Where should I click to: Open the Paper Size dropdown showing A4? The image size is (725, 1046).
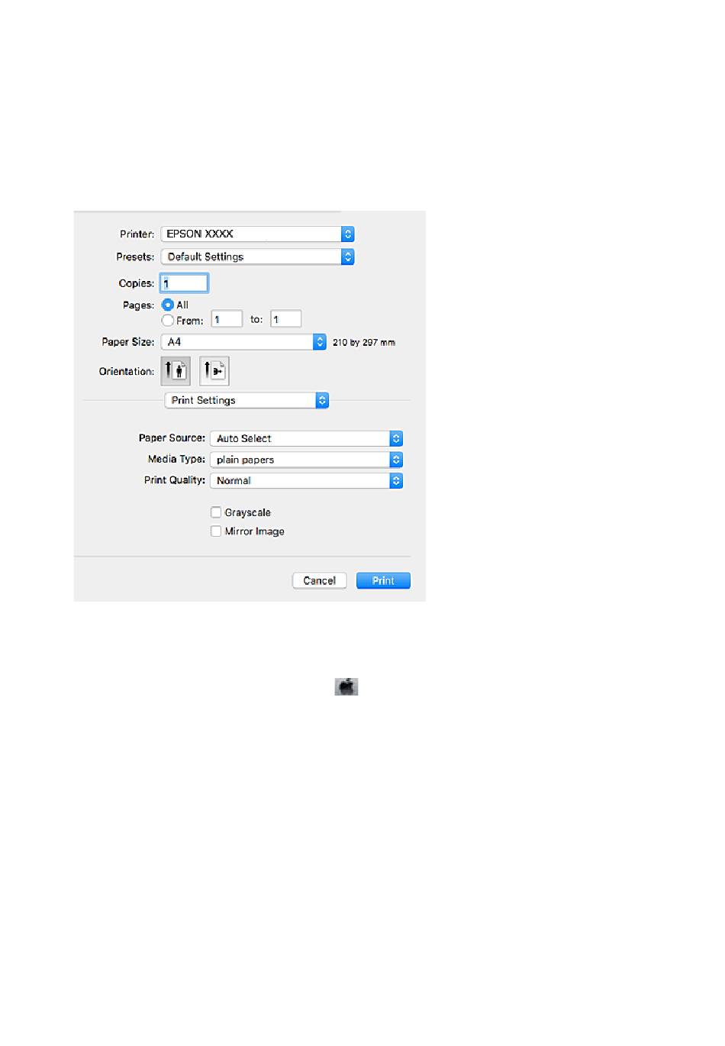[x=243, y=342]
